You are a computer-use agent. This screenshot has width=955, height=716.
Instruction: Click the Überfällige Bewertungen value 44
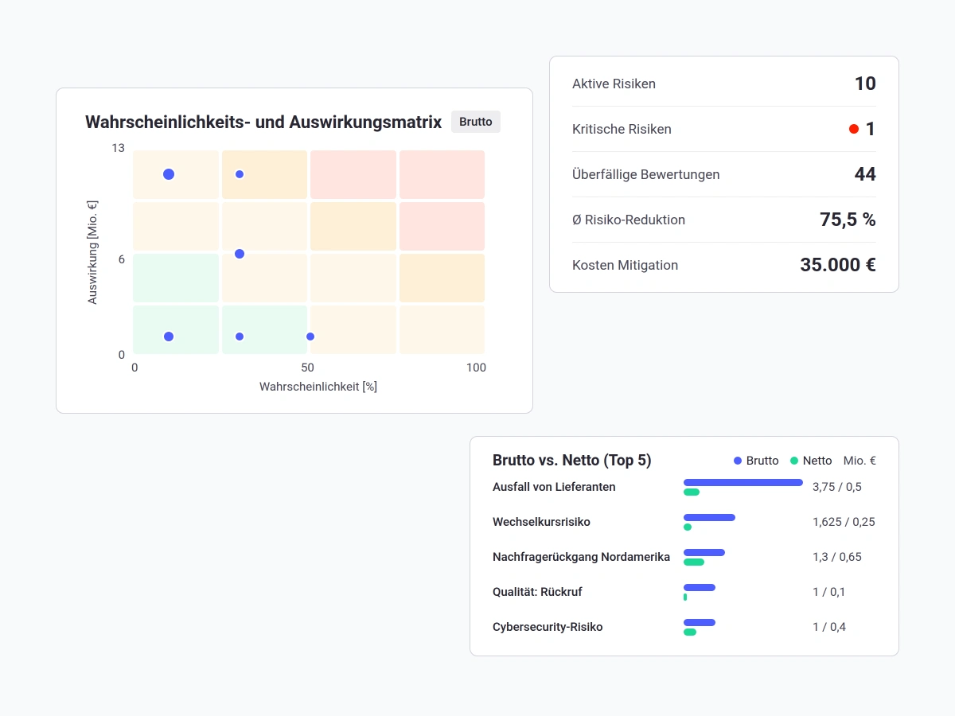[865, 174]
